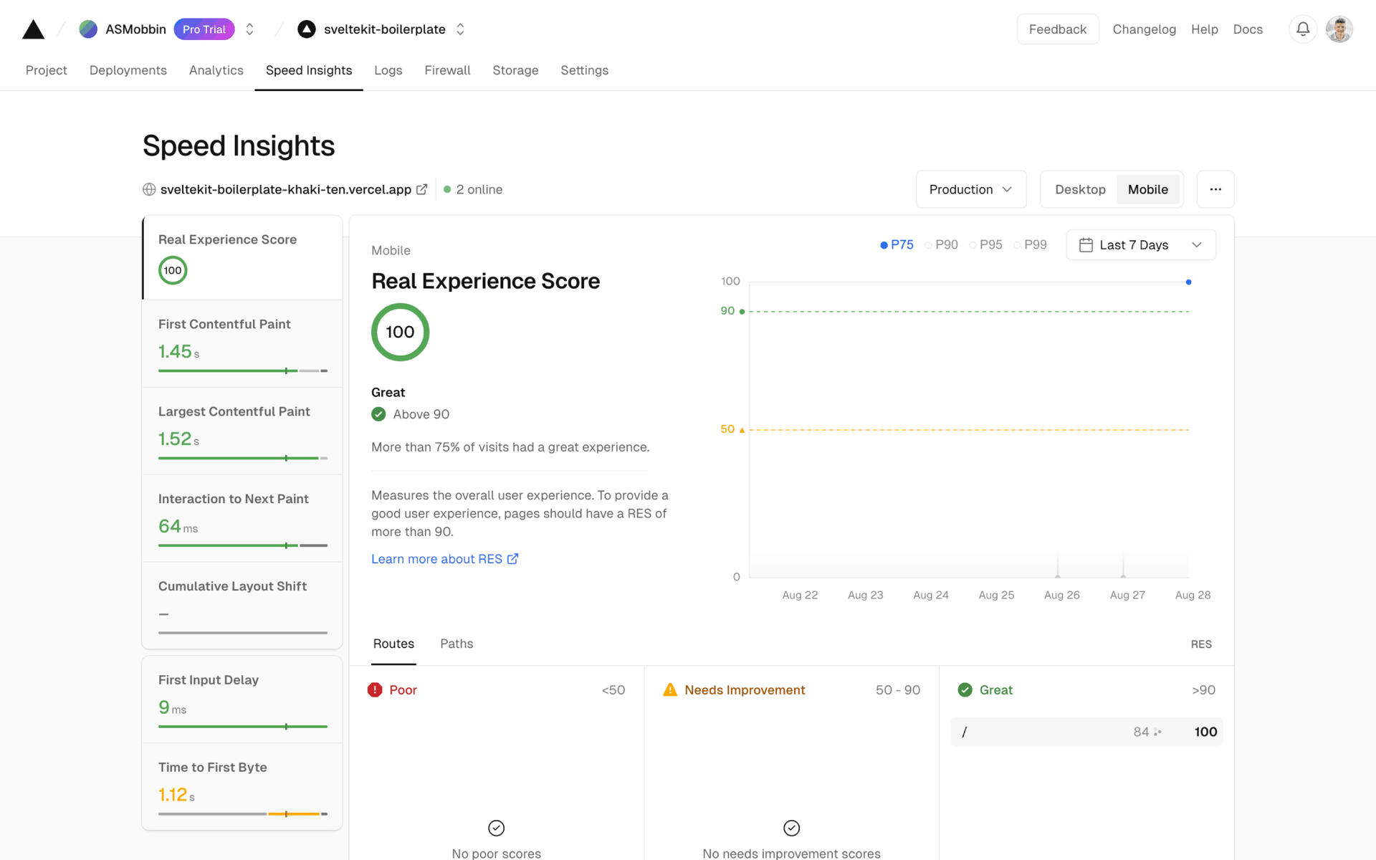Click the external link icon after the domain

point(422,189)
